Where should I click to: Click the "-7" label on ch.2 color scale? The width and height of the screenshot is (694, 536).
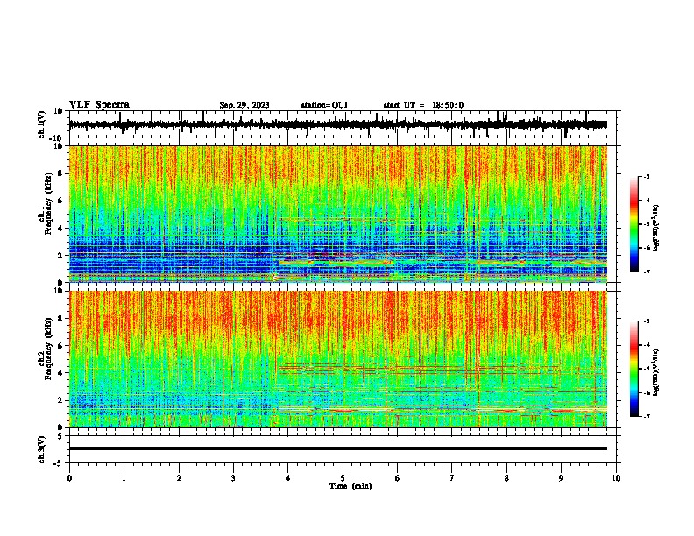[x=647, y=416]
